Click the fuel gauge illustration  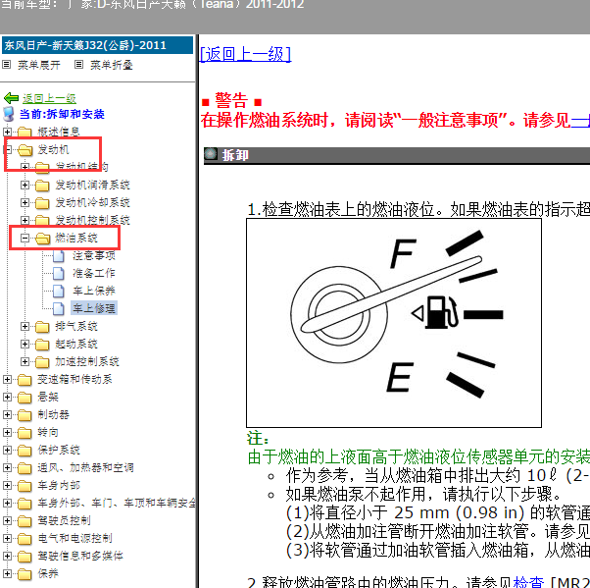pyautogui.click(x=394, y=323)
